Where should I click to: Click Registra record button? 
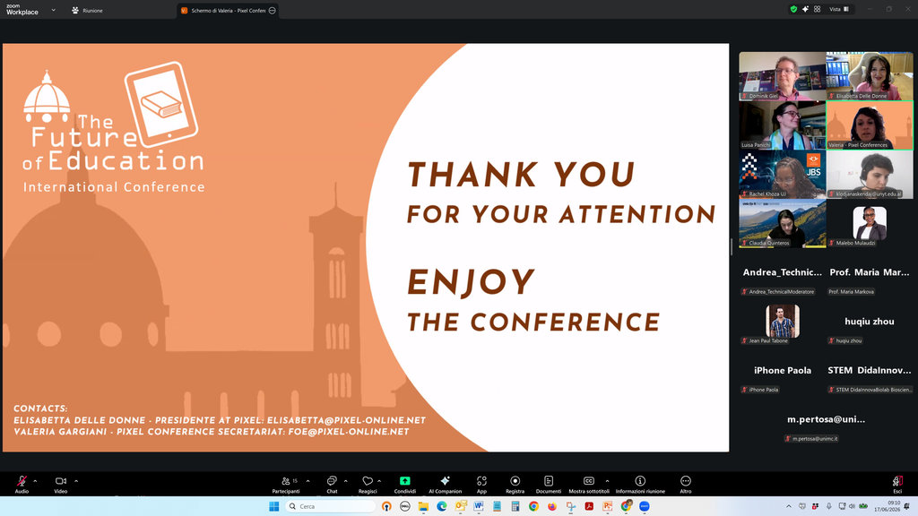(515, 484)
